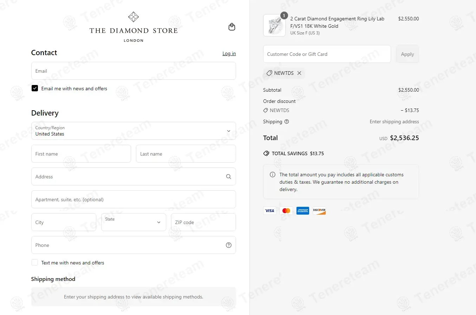Uncheck Email me with news and offers

[35, 88]
